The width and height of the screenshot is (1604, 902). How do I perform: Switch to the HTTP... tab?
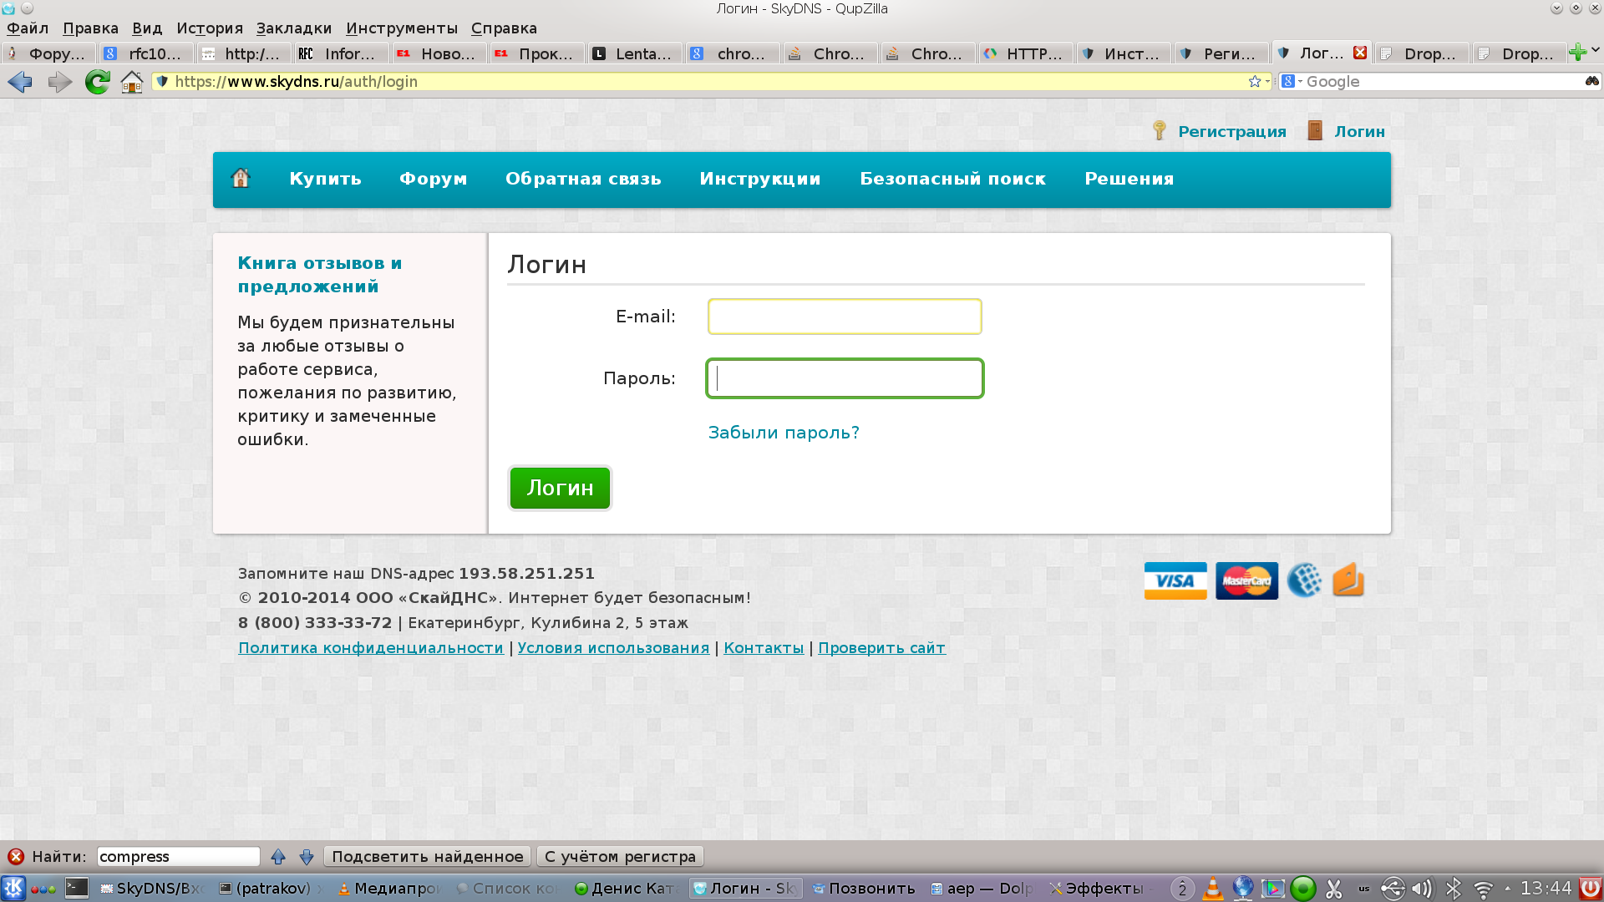[x=1025, y=53]
